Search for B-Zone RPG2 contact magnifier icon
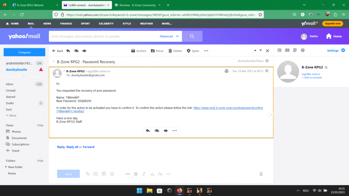The image size is (349, 196). tap(326, 67)
